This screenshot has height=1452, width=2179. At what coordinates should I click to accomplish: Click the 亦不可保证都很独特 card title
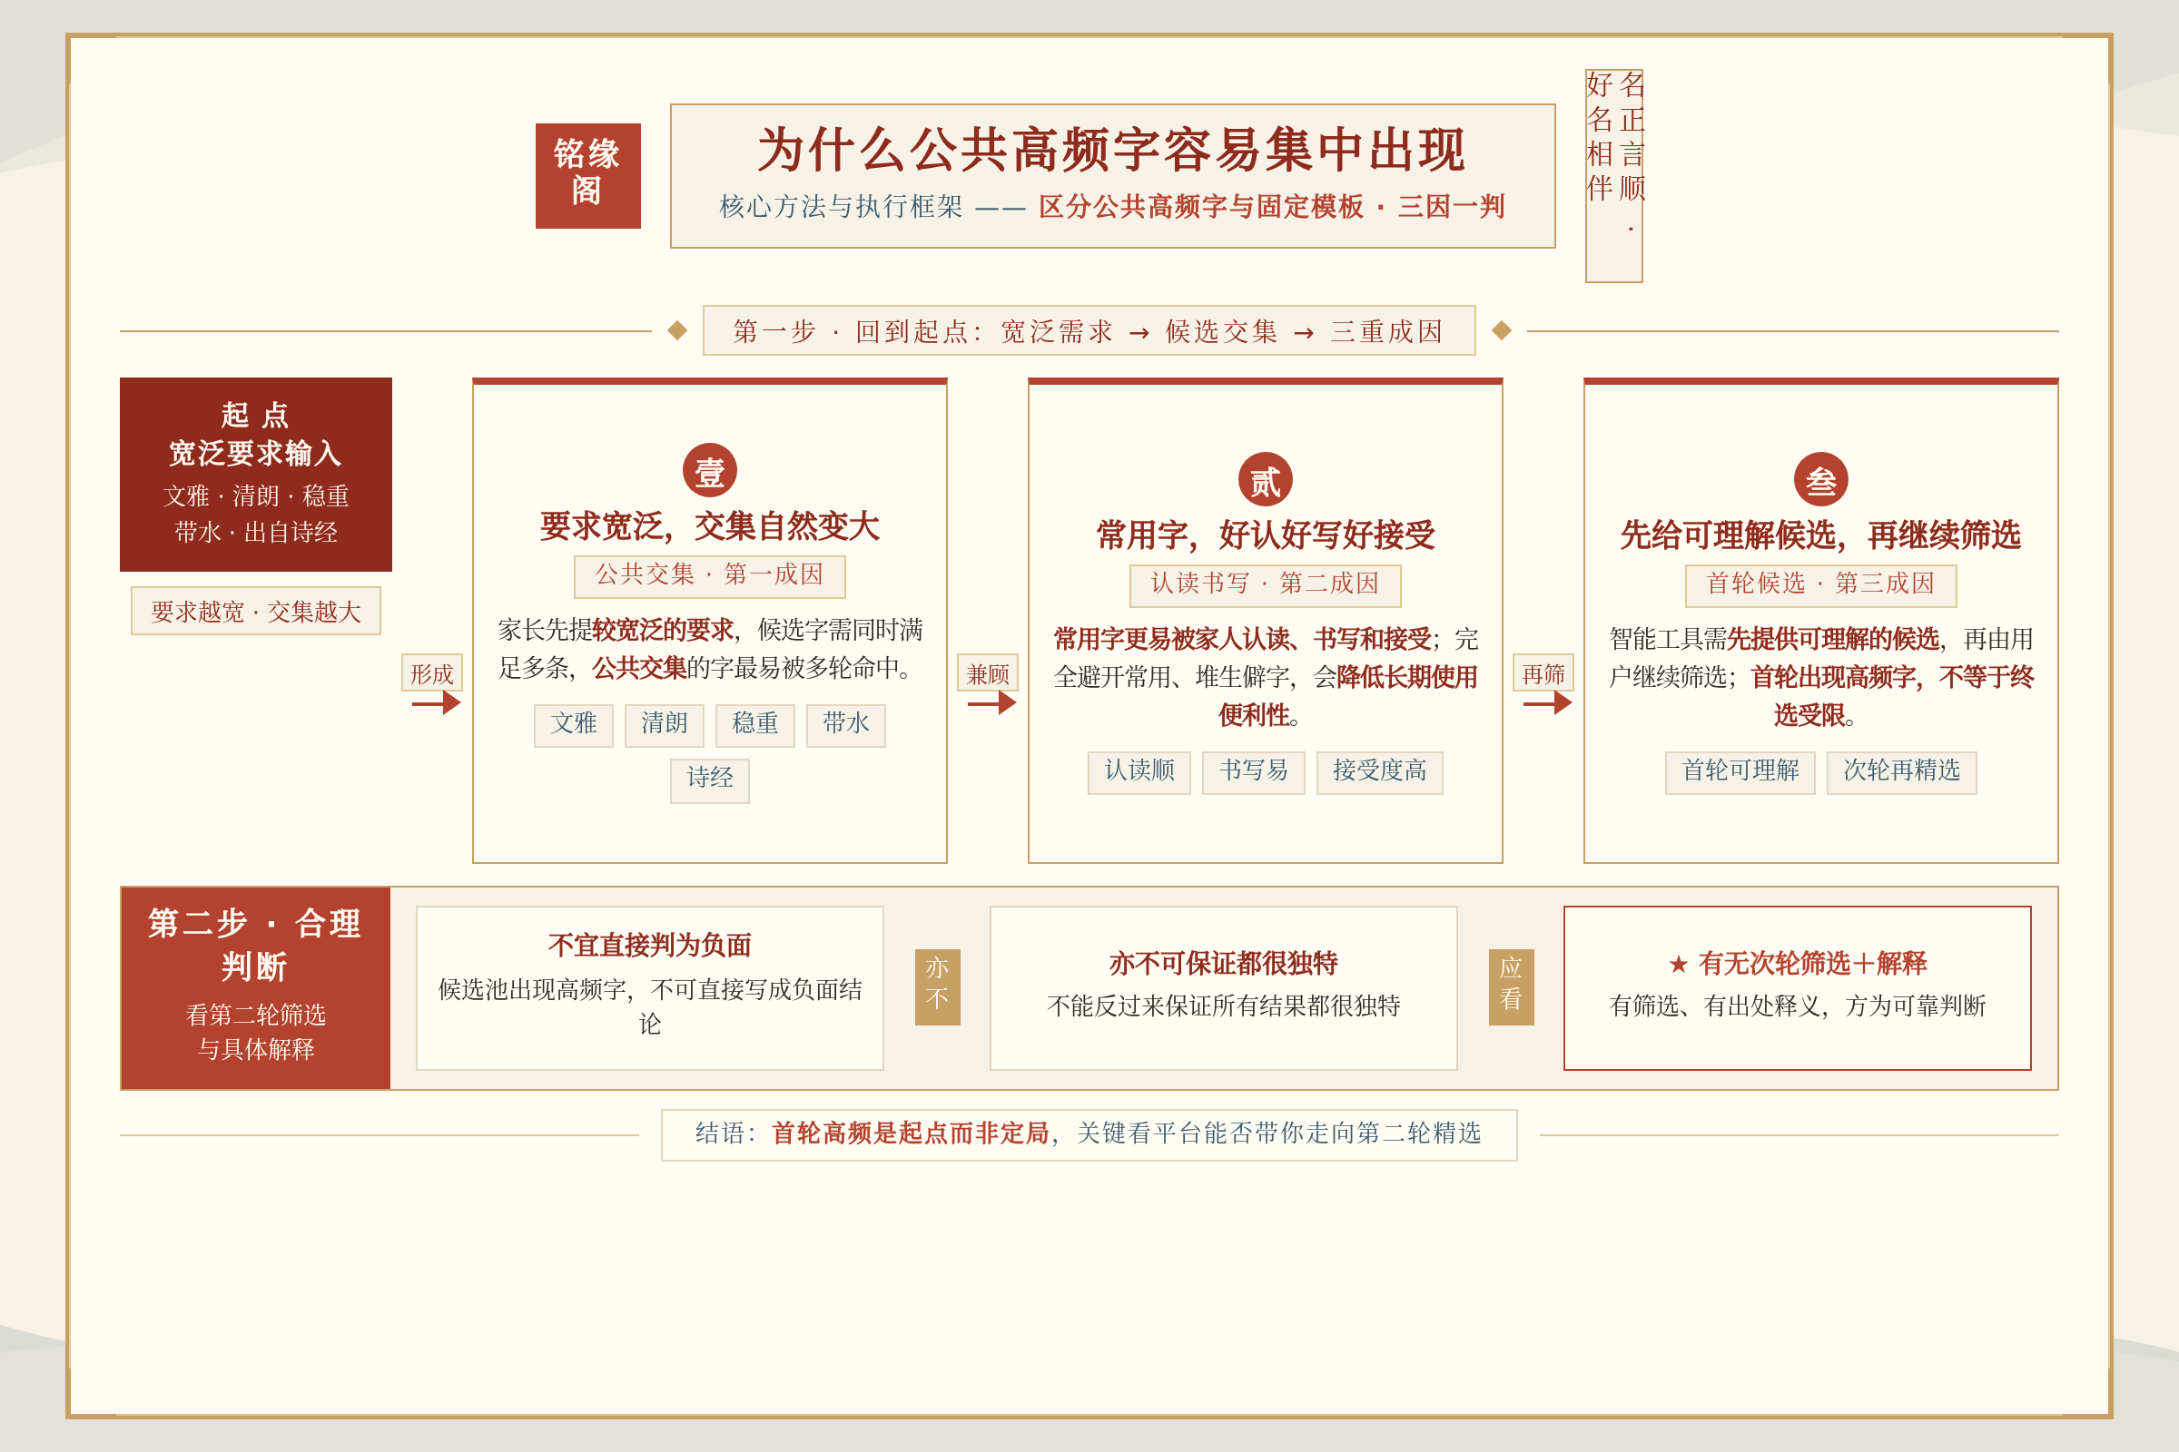pos(1223,964)
